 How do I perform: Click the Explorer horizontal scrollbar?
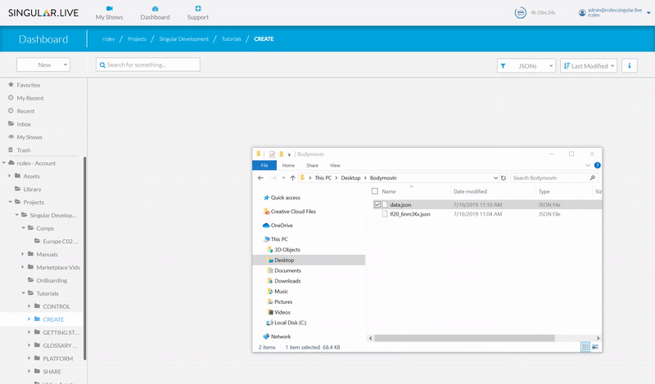[464, 338]
